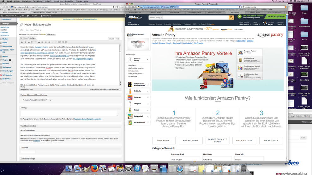Center-align text in WordPress editor

pyautogui.click(x=46, y=42)
